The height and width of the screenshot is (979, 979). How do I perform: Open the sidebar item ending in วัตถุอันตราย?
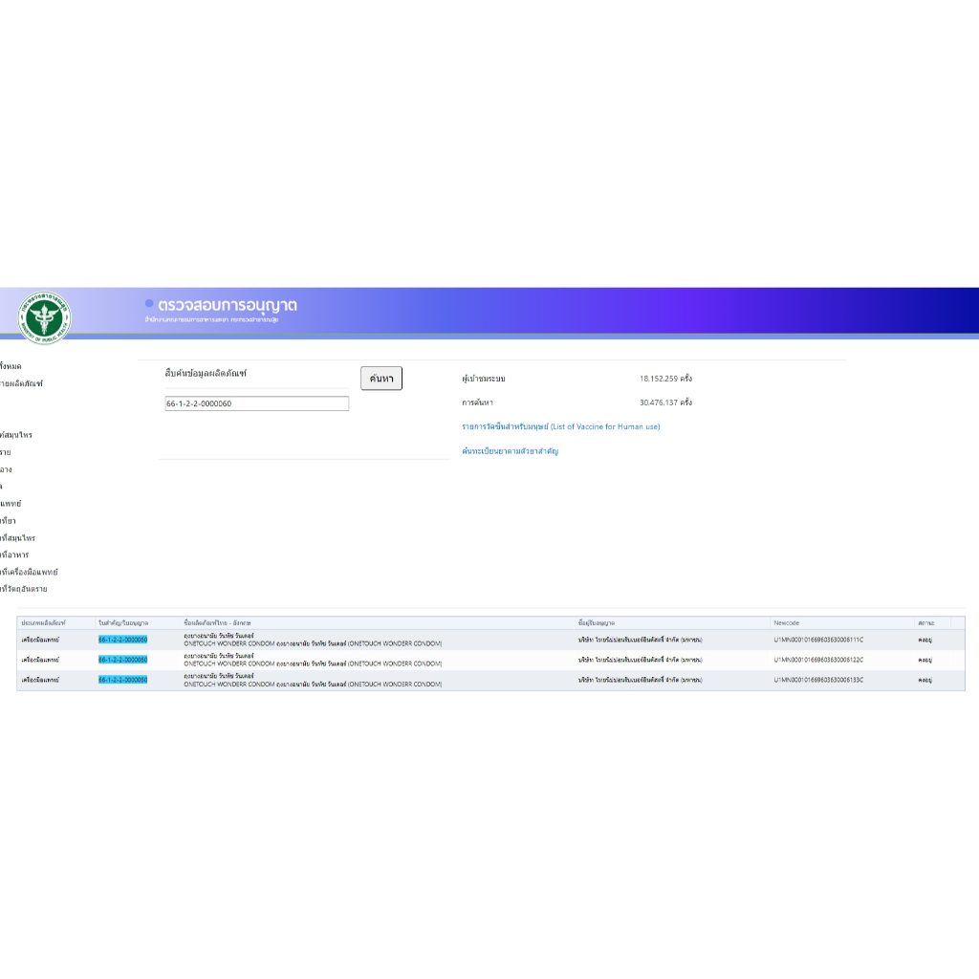click(x=23, y=589)
